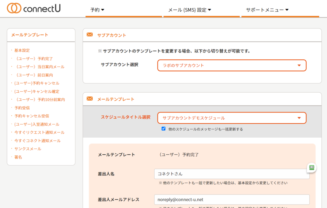Open the 署名 settings link

18,157
